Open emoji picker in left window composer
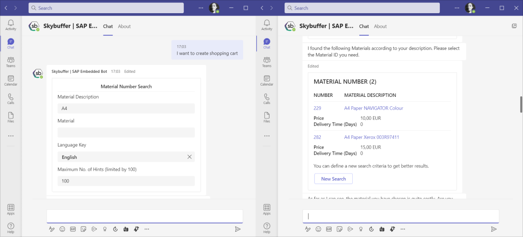 click(62, 229)
